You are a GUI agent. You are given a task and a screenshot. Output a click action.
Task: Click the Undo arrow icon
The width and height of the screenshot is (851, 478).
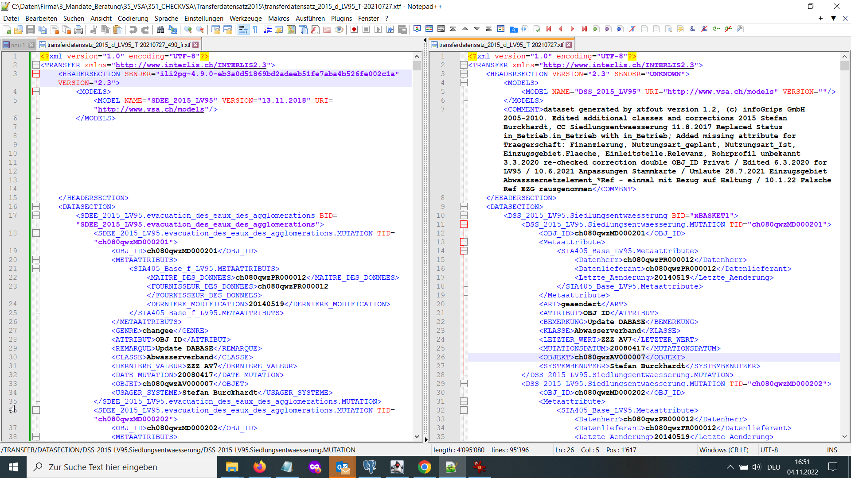133,29
